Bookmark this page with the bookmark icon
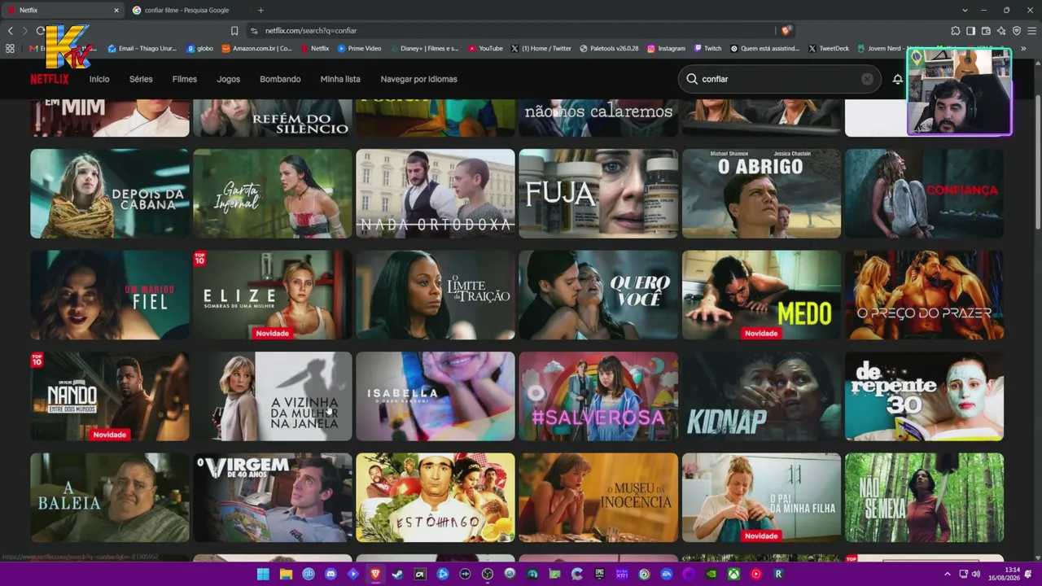The height and width of the screenshot is (586, 1042). point(234,31)
